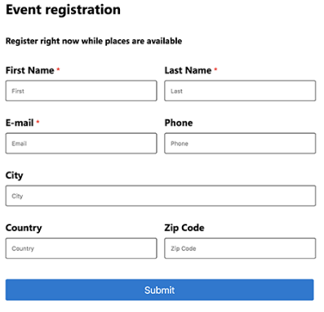
Task: Click the Event registration heading
Action: (x=63, y=10)
